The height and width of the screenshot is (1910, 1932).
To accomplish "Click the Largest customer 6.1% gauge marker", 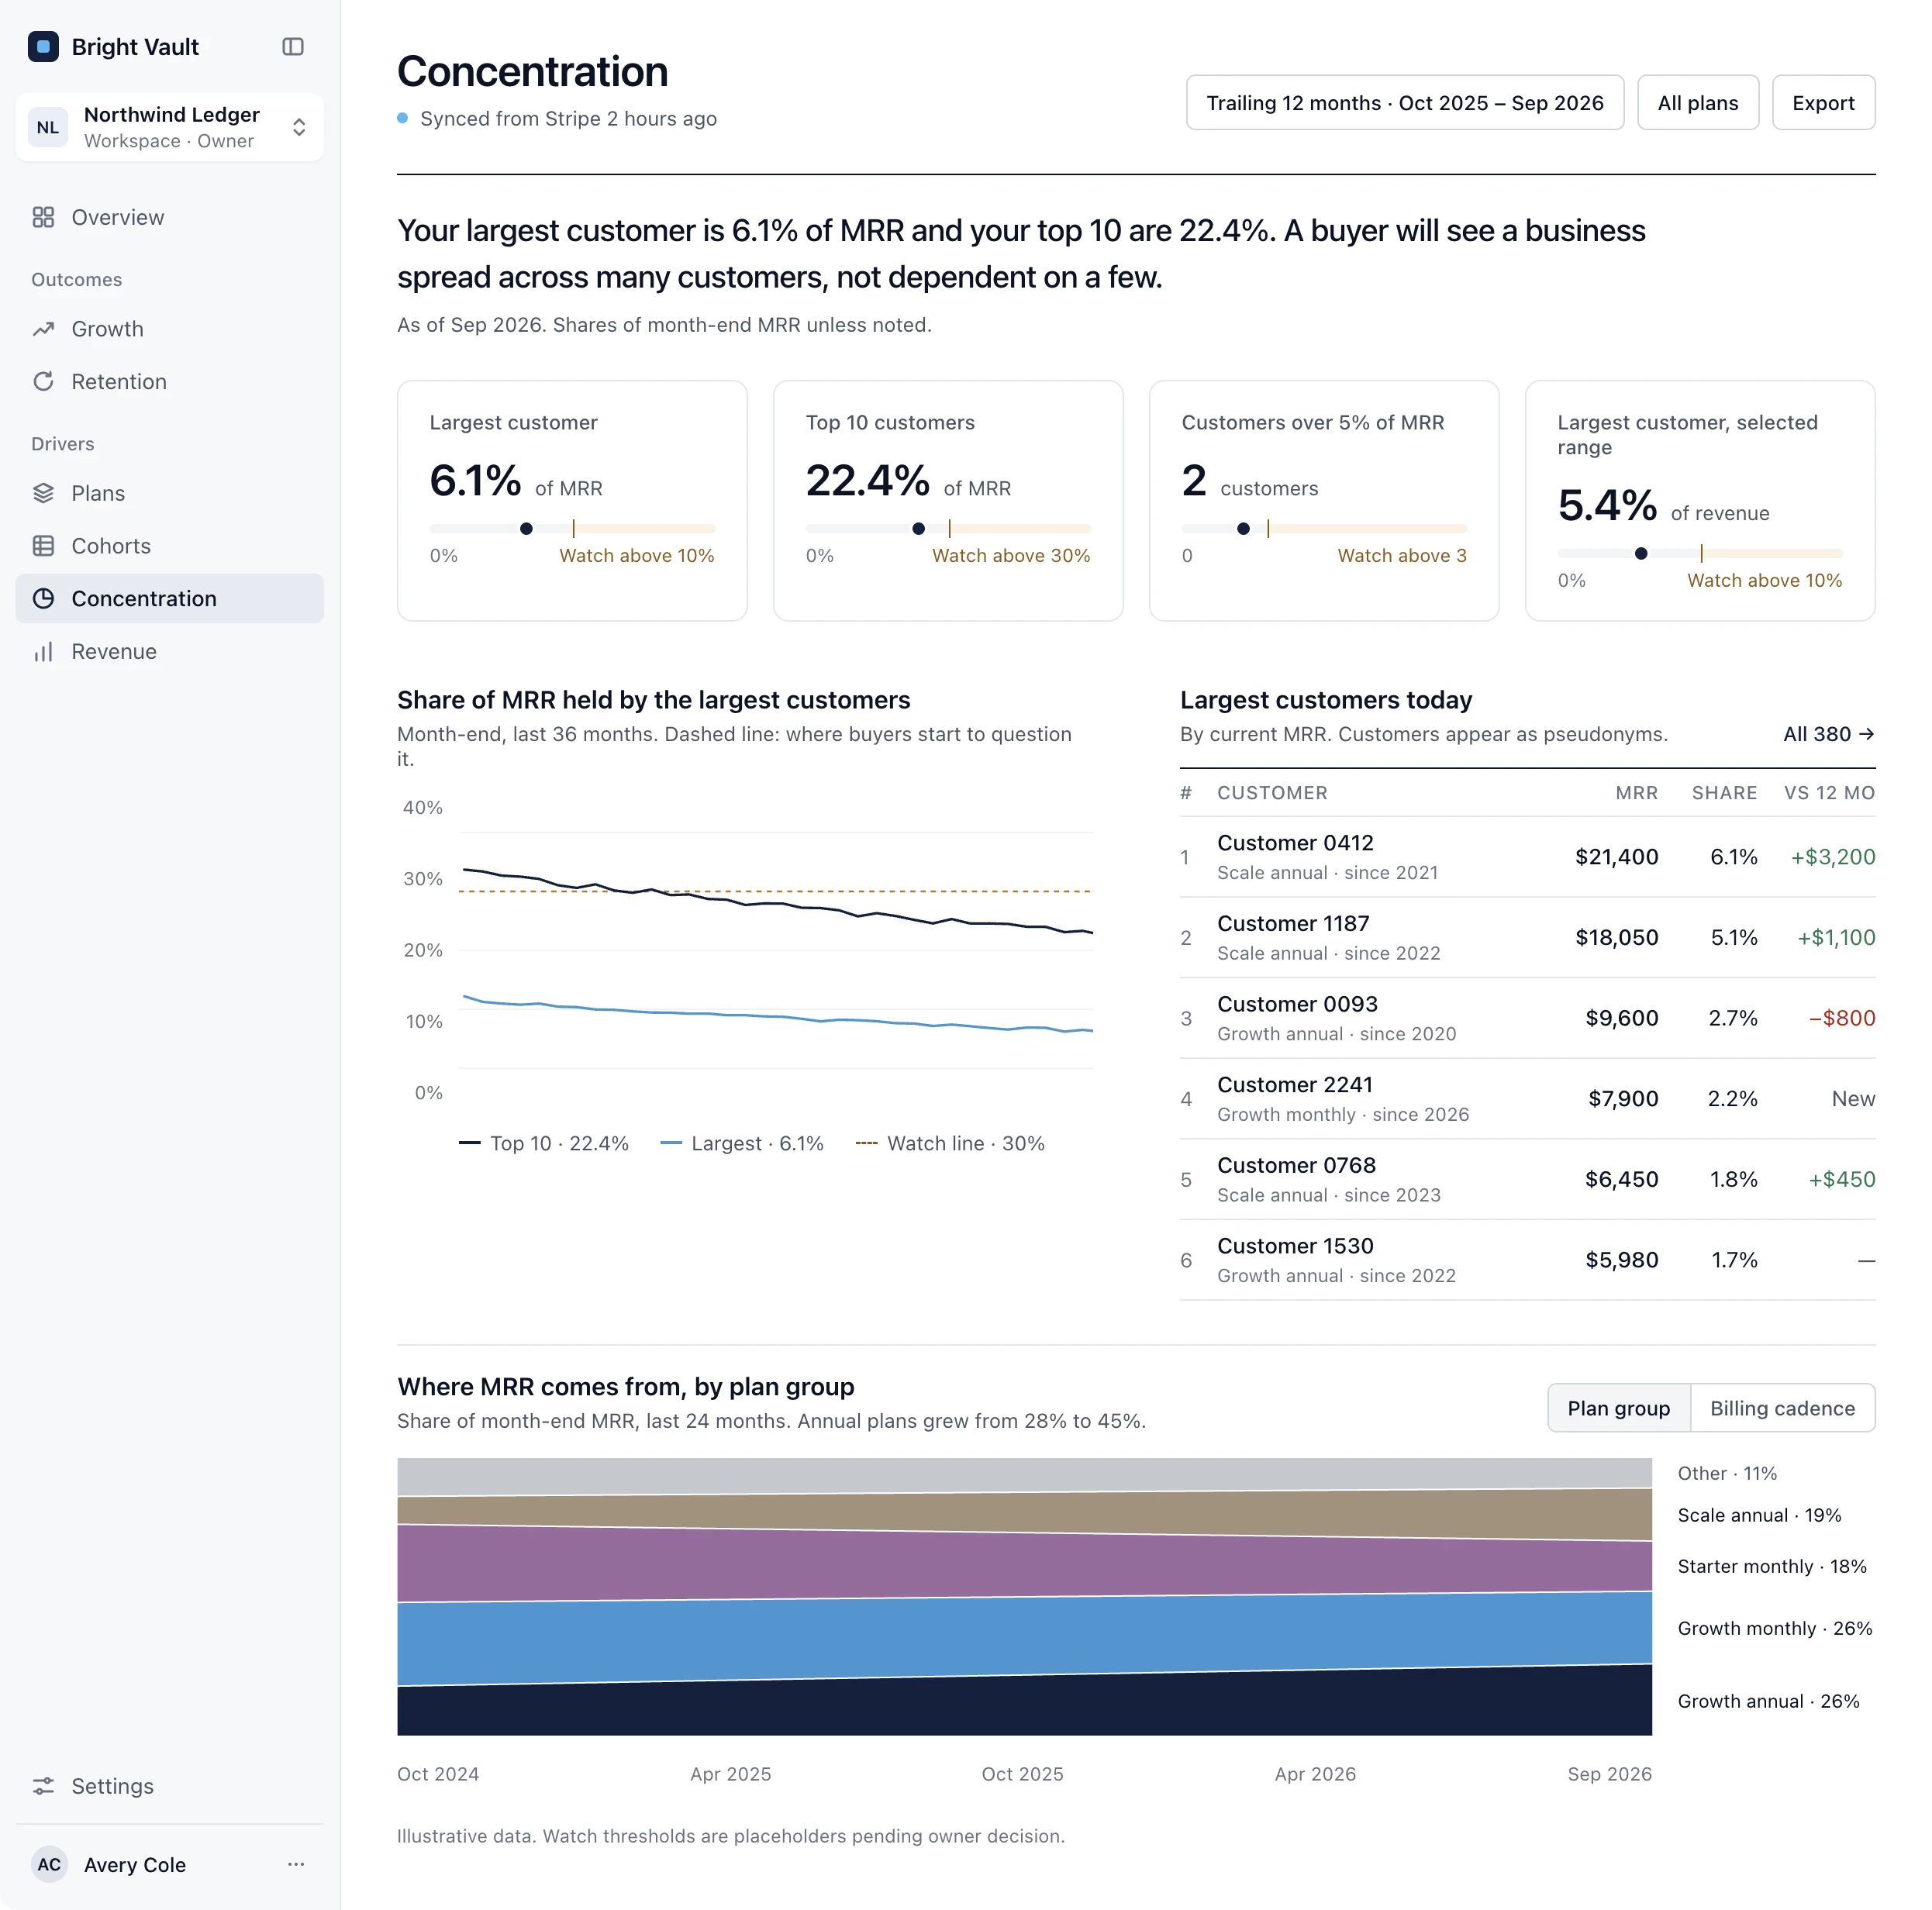I will click(526, 529).
